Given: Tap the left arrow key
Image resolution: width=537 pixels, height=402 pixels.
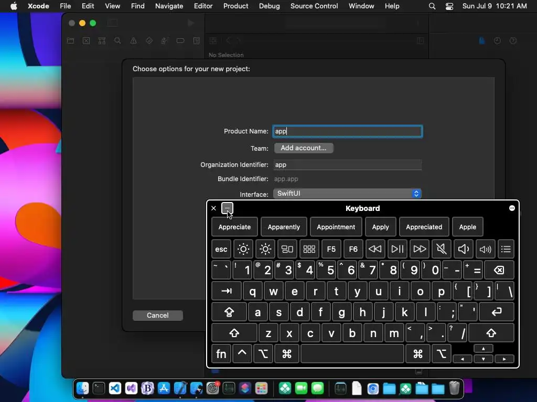Looking at the screenshot, I should 463,359.
